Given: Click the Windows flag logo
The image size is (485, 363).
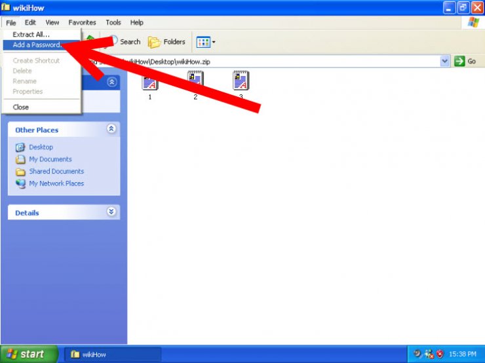Looking at the screenshot, I should pos(473,22).
